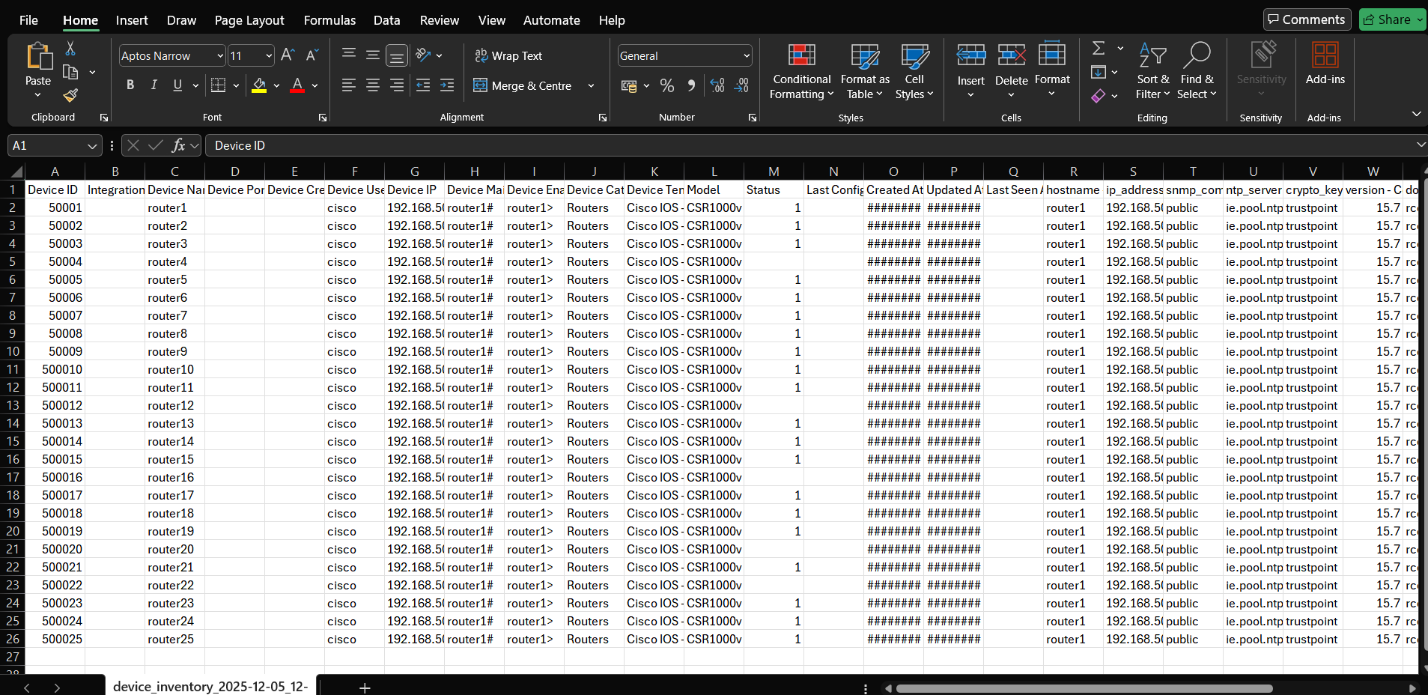1428x695 pixels.
Task: Align text right
Action: click(397, 85)
